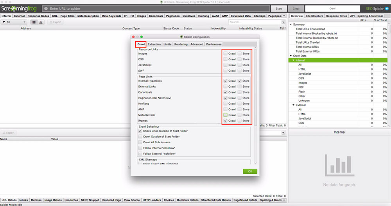Viewport: 391px width, 206px height.
Task: Click the globe icon in URL bar
Action: click(46, 9)
